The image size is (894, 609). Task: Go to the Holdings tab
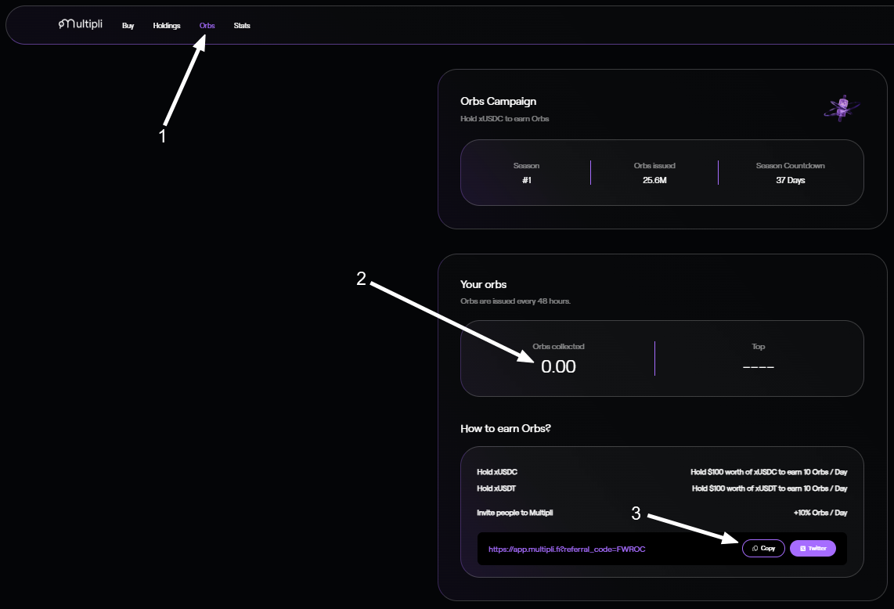pos(166,26)
